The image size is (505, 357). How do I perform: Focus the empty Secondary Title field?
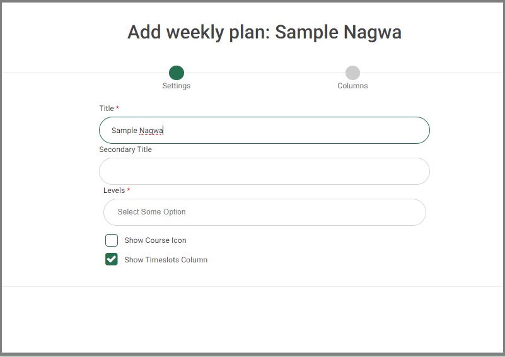coord(264,171)
